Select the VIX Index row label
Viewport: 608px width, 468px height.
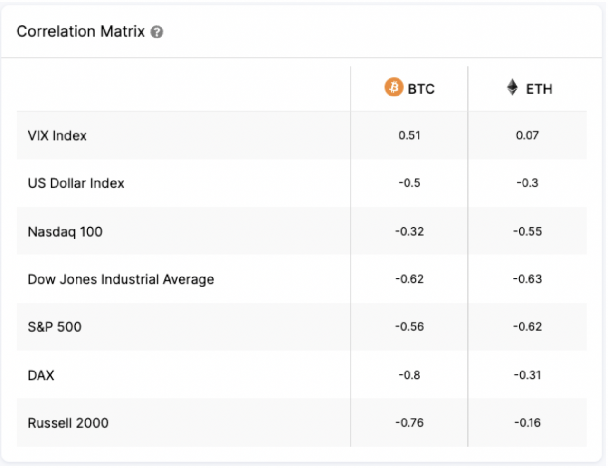click(x=57, y=136)
